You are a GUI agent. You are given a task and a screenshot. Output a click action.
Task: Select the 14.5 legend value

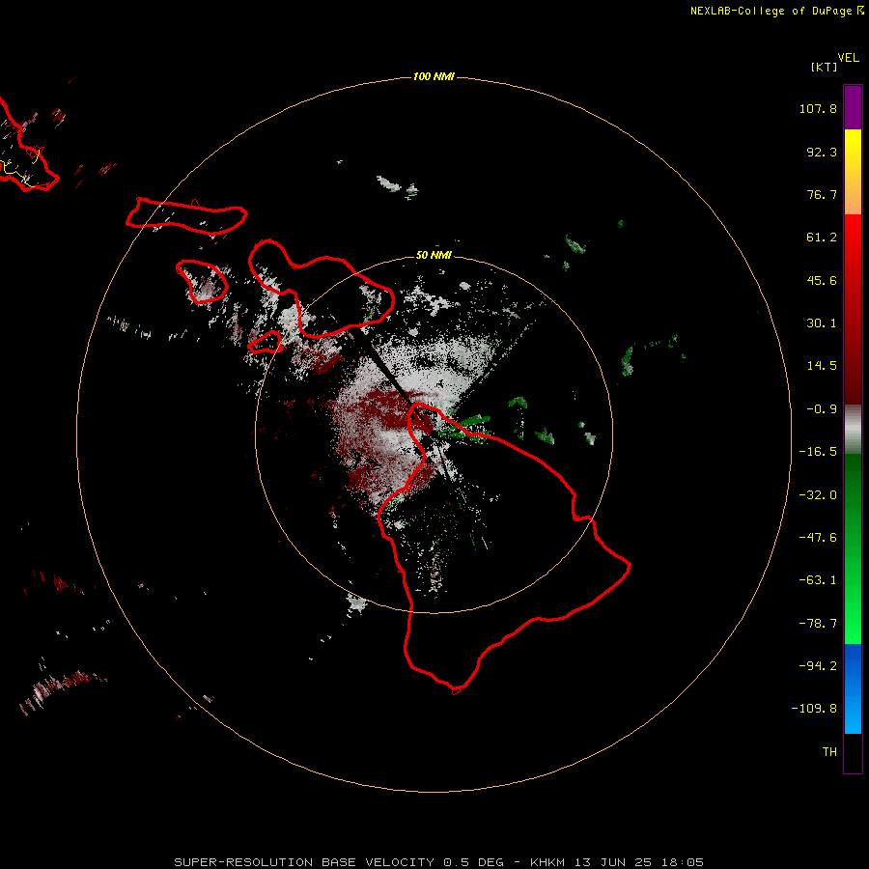point(822,366)
